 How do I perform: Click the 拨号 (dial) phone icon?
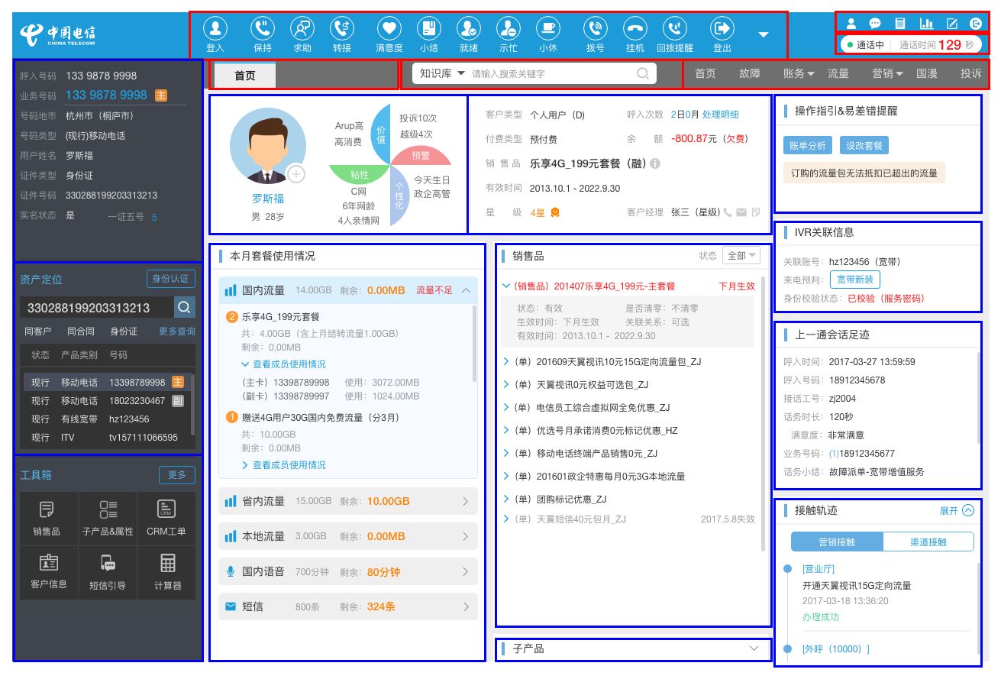pyautogui.click(x=595, y=29)
